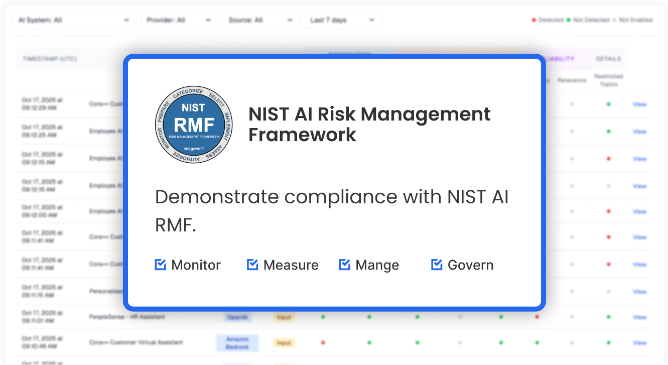668x365 pixels.
Task: Click the Restricted Topics sub-header
Action: tap(608, 80)
